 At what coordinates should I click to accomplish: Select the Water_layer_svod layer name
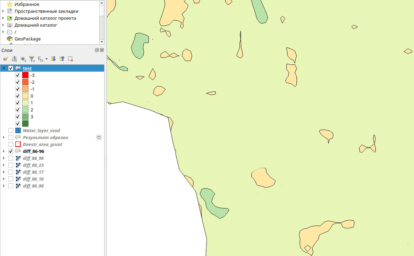[41, 130]
